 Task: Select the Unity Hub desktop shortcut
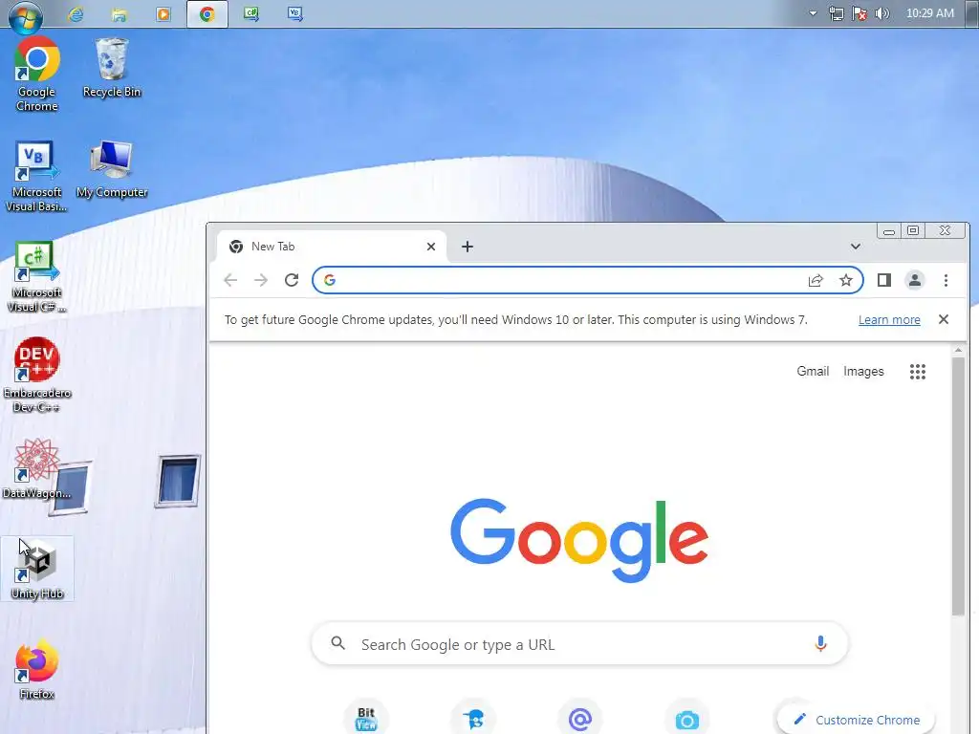click(x=37, y=569)
